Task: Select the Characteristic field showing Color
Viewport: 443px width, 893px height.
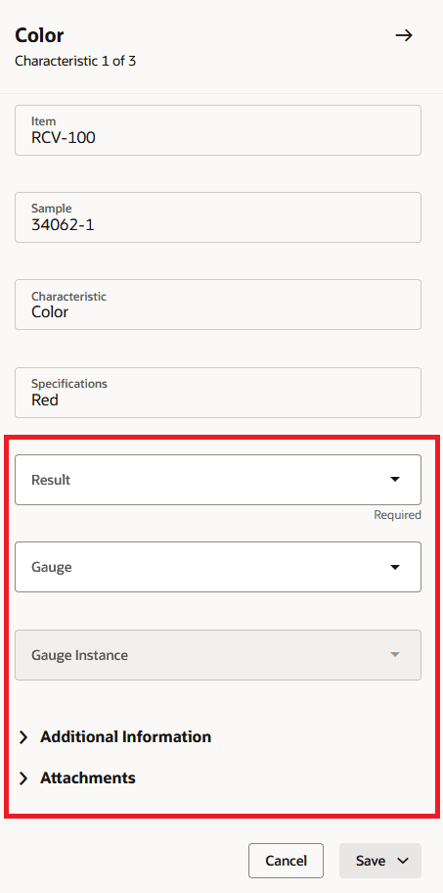Action: [x=218, y=305]
